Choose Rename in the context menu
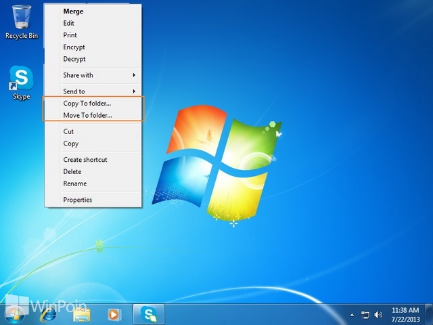 click(93, 183)
